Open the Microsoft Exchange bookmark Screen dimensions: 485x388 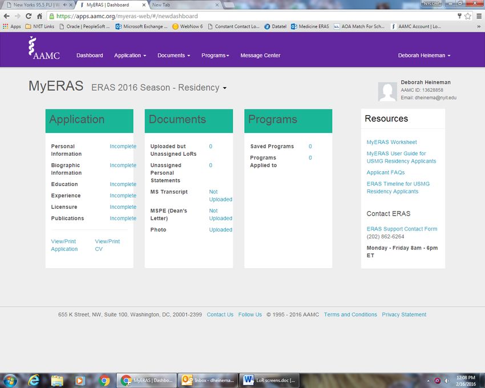click(142, 27)
